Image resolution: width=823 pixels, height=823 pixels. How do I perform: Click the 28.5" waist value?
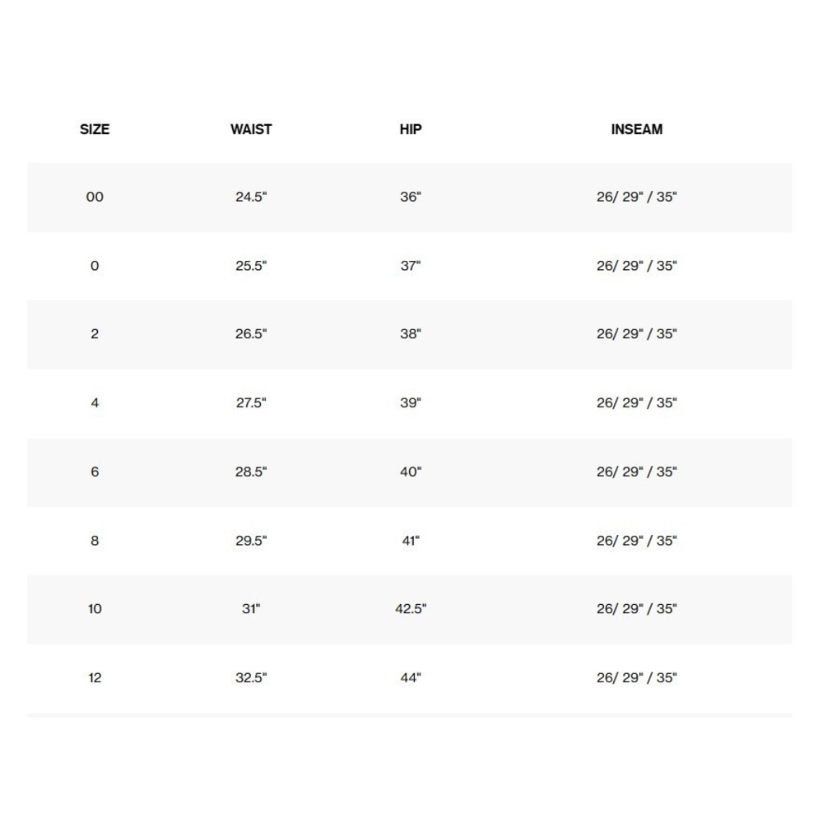(251, 472)
